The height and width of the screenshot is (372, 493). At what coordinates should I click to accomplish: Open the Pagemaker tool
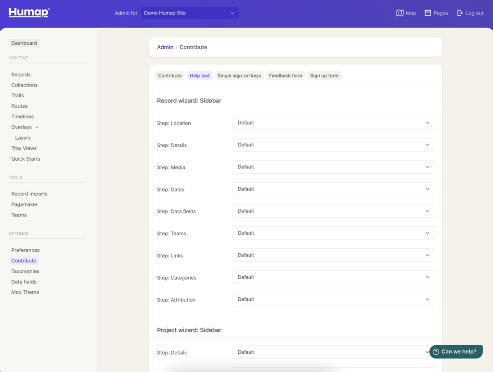[x=24, y=204]
